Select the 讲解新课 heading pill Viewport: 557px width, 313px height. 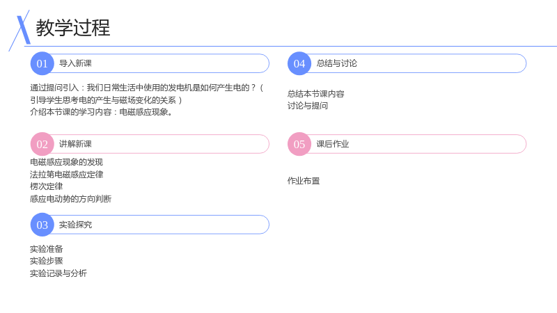pos(150,144)
